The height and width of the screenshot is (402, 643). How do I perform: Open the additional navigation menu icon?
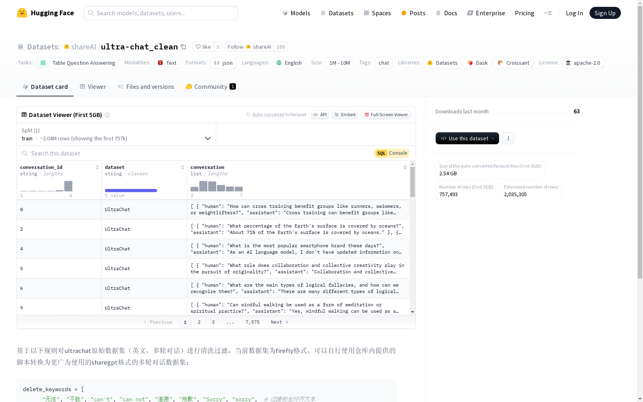pos(548,13)
